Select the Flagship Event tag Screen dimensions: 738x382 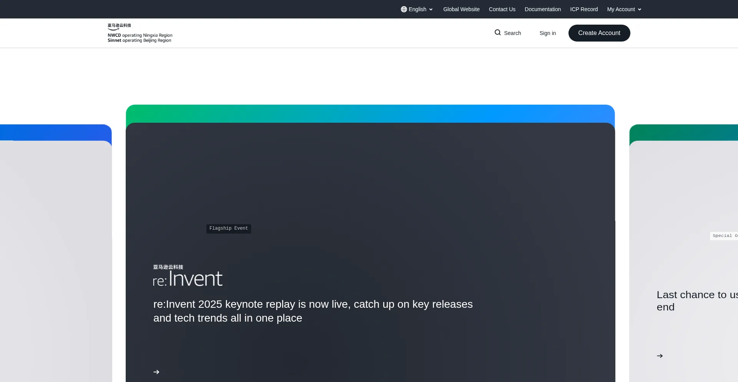pyautogui.click(x=229, y=229)
